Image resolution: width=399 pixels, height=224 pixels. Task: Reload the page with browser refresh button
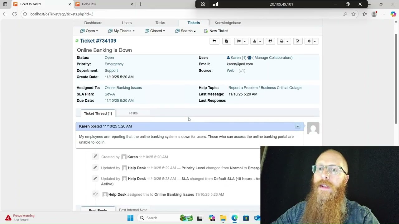[14, 14]
